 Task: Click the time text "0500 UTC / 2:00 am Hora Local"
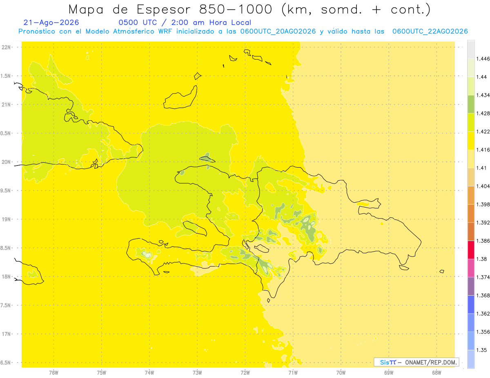(185, 22)
